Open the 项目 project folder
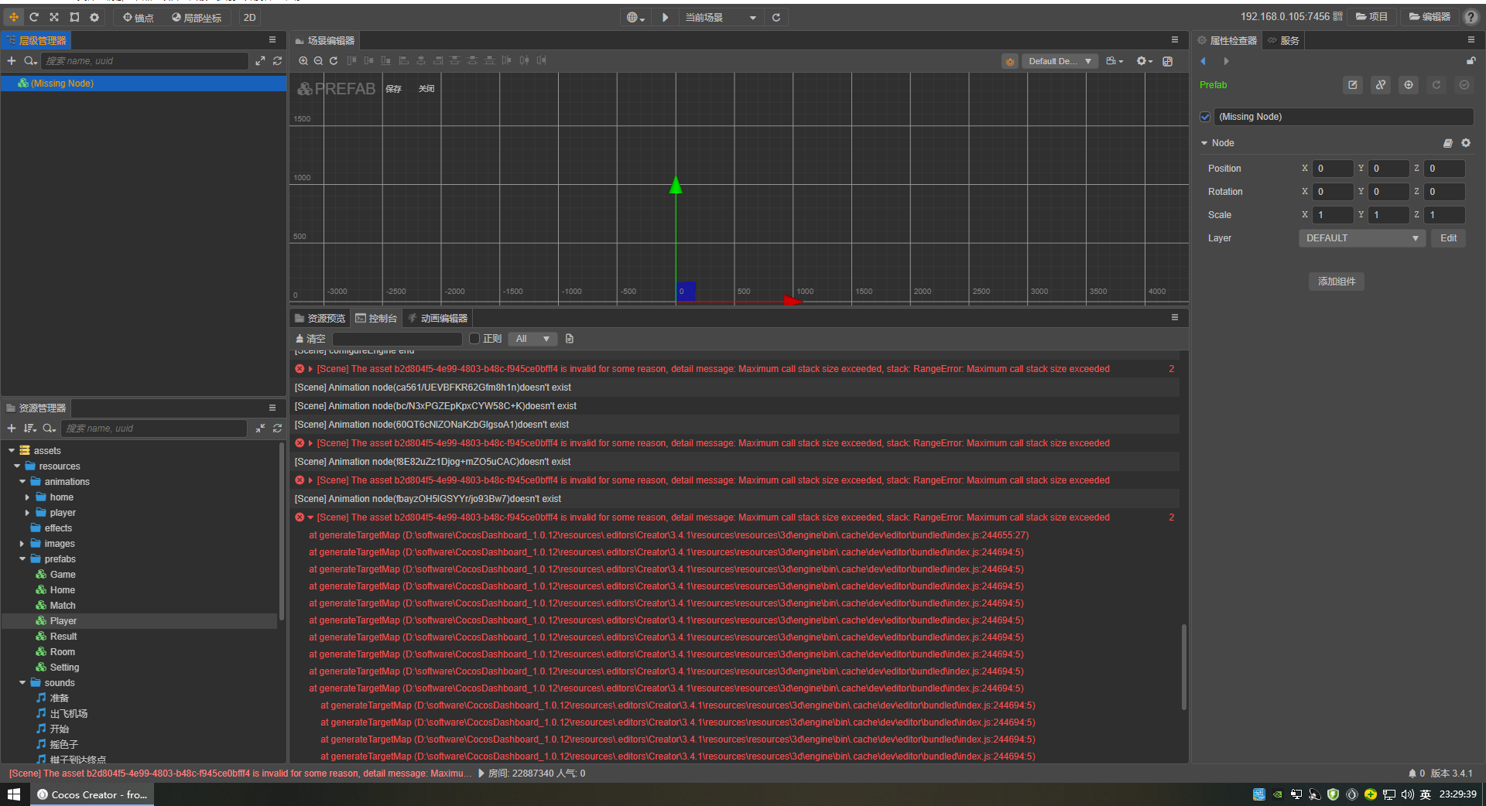 tap(1371, 16)
